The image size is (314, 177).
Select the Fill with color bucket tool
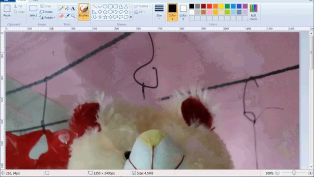coord(67,8)
